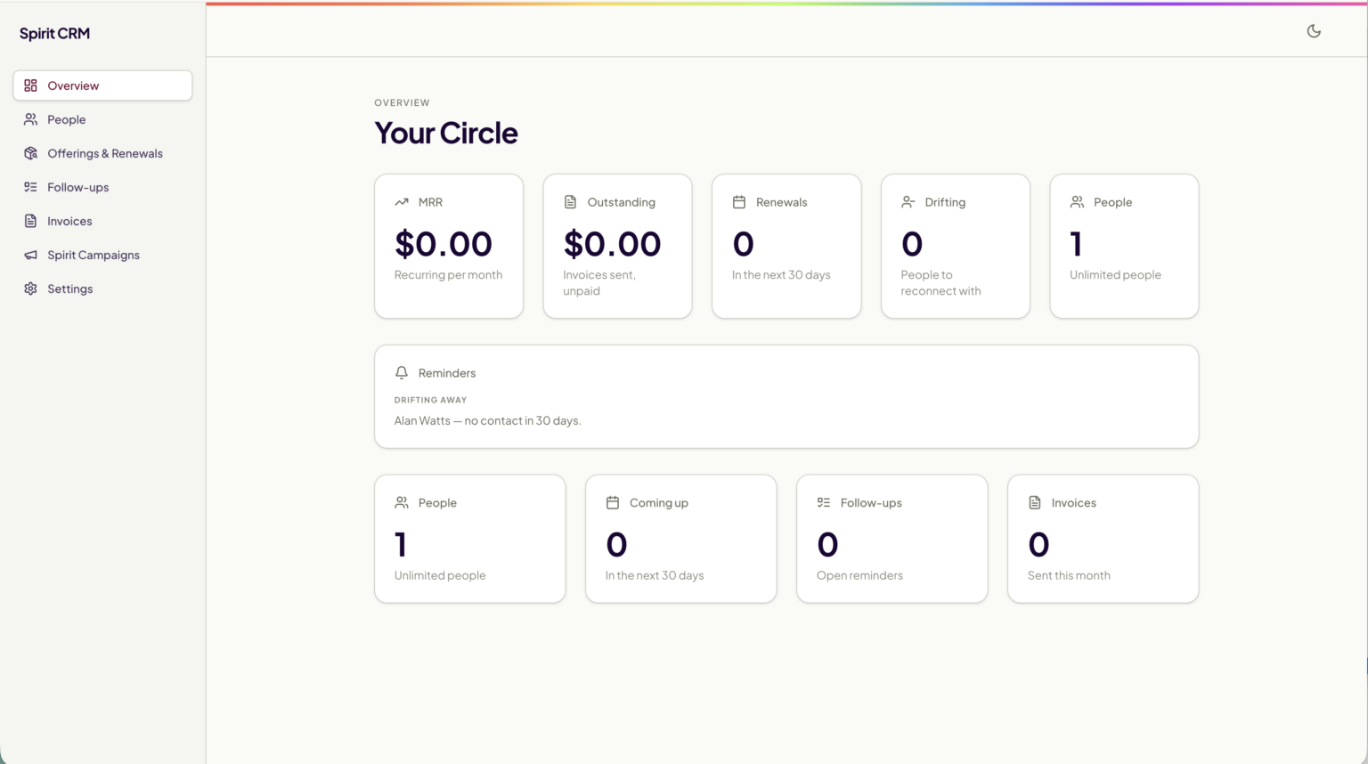Click the people icon in top People card

[x=1077, y=202]
